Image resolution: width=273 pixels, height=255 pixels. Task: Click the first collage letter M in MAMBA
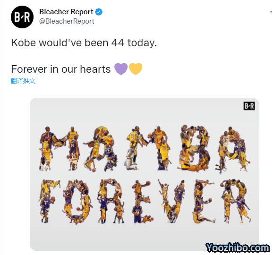click(x=59, y=148)
